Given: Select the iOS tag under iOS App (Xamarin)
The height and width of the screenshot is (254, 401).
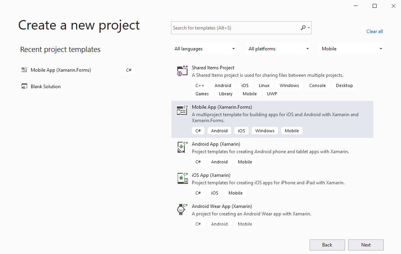Looking at the screenshot, I should 214,193.
